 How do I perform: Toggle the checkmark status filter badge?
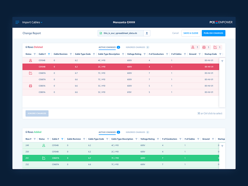coord(217,47)
